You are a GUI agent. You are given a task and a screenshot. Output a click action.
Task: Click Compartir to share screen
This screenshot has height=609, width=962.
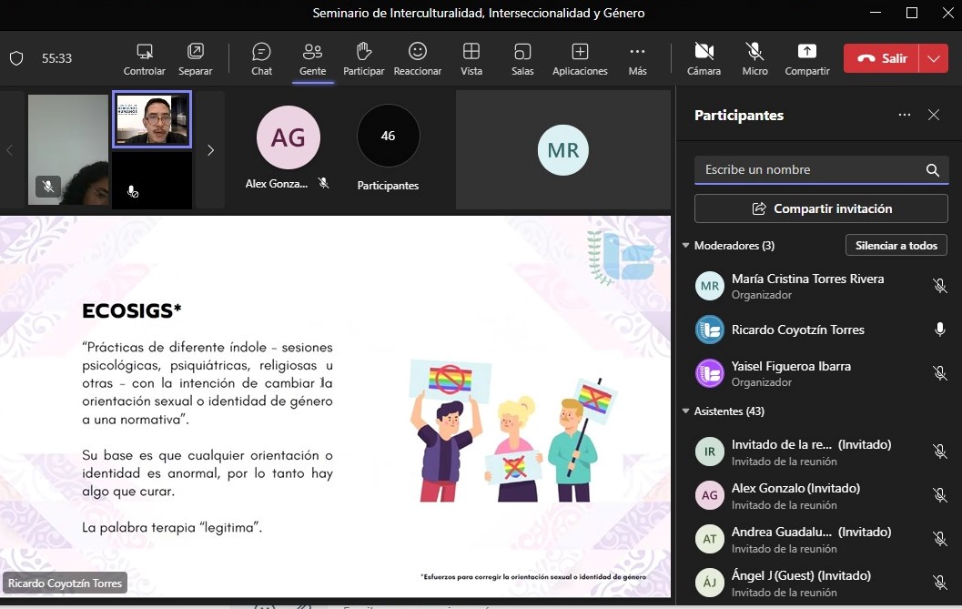(x=806, y=59)
